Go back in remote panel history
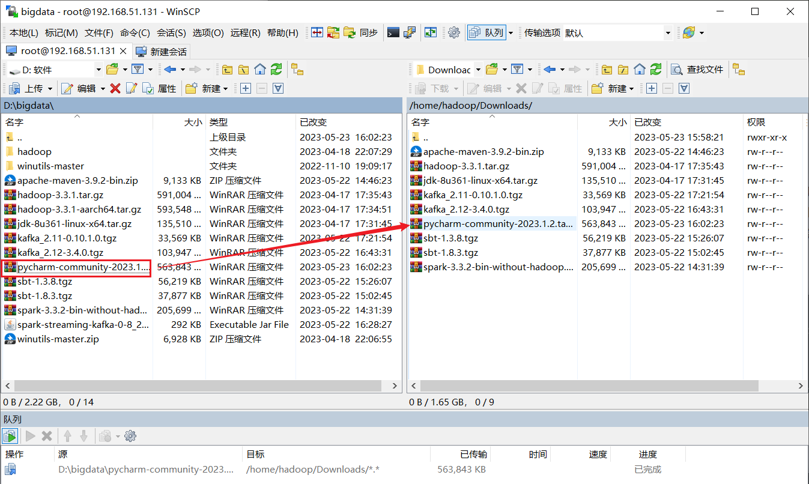The height and width of the screenshot is (484, 809). (x=550, y=70)
